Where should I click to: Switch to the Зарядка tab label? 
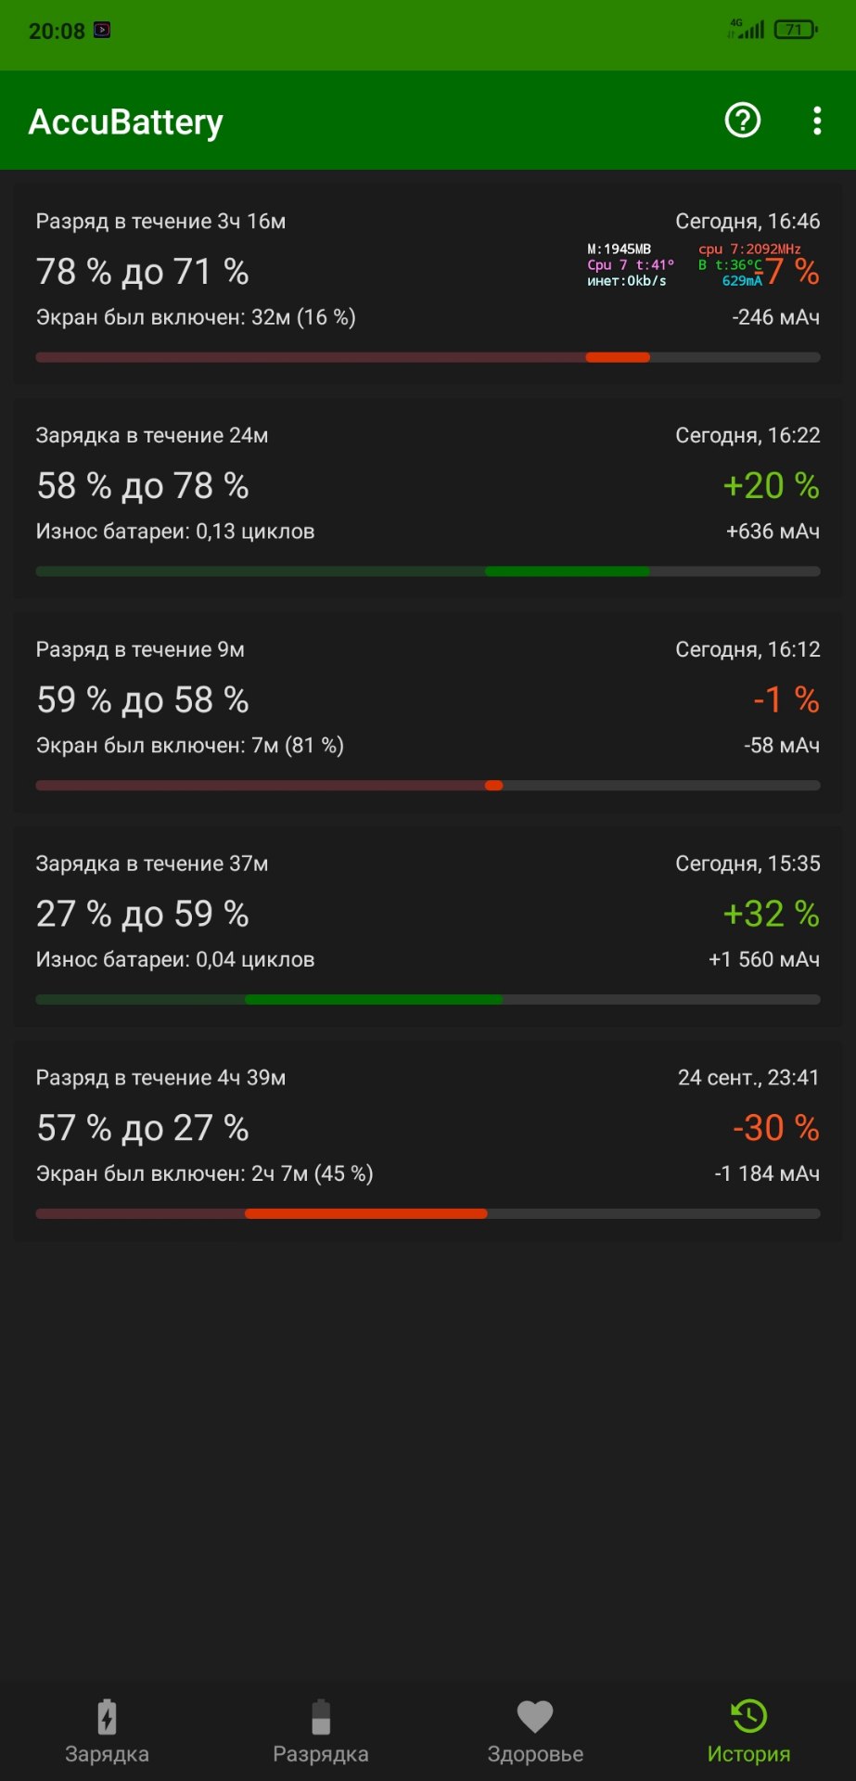(x=107, y=1754)
